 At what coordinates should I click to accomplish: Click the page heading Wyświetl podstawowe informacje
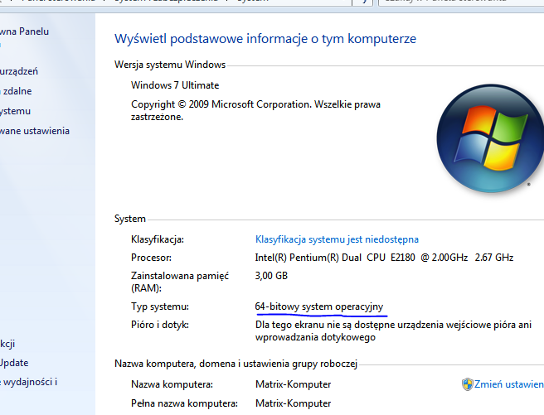click(x=265, y=39)
